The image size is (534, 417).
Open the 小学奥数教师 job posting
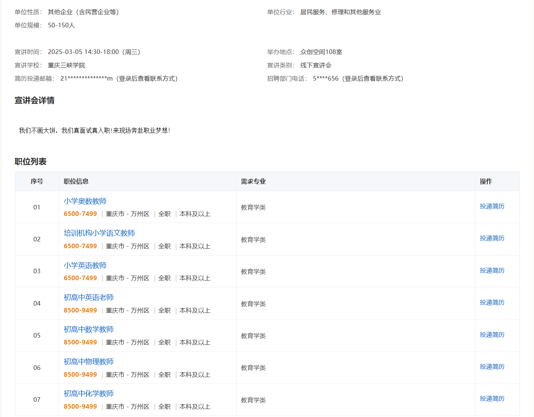coord(85,201)
